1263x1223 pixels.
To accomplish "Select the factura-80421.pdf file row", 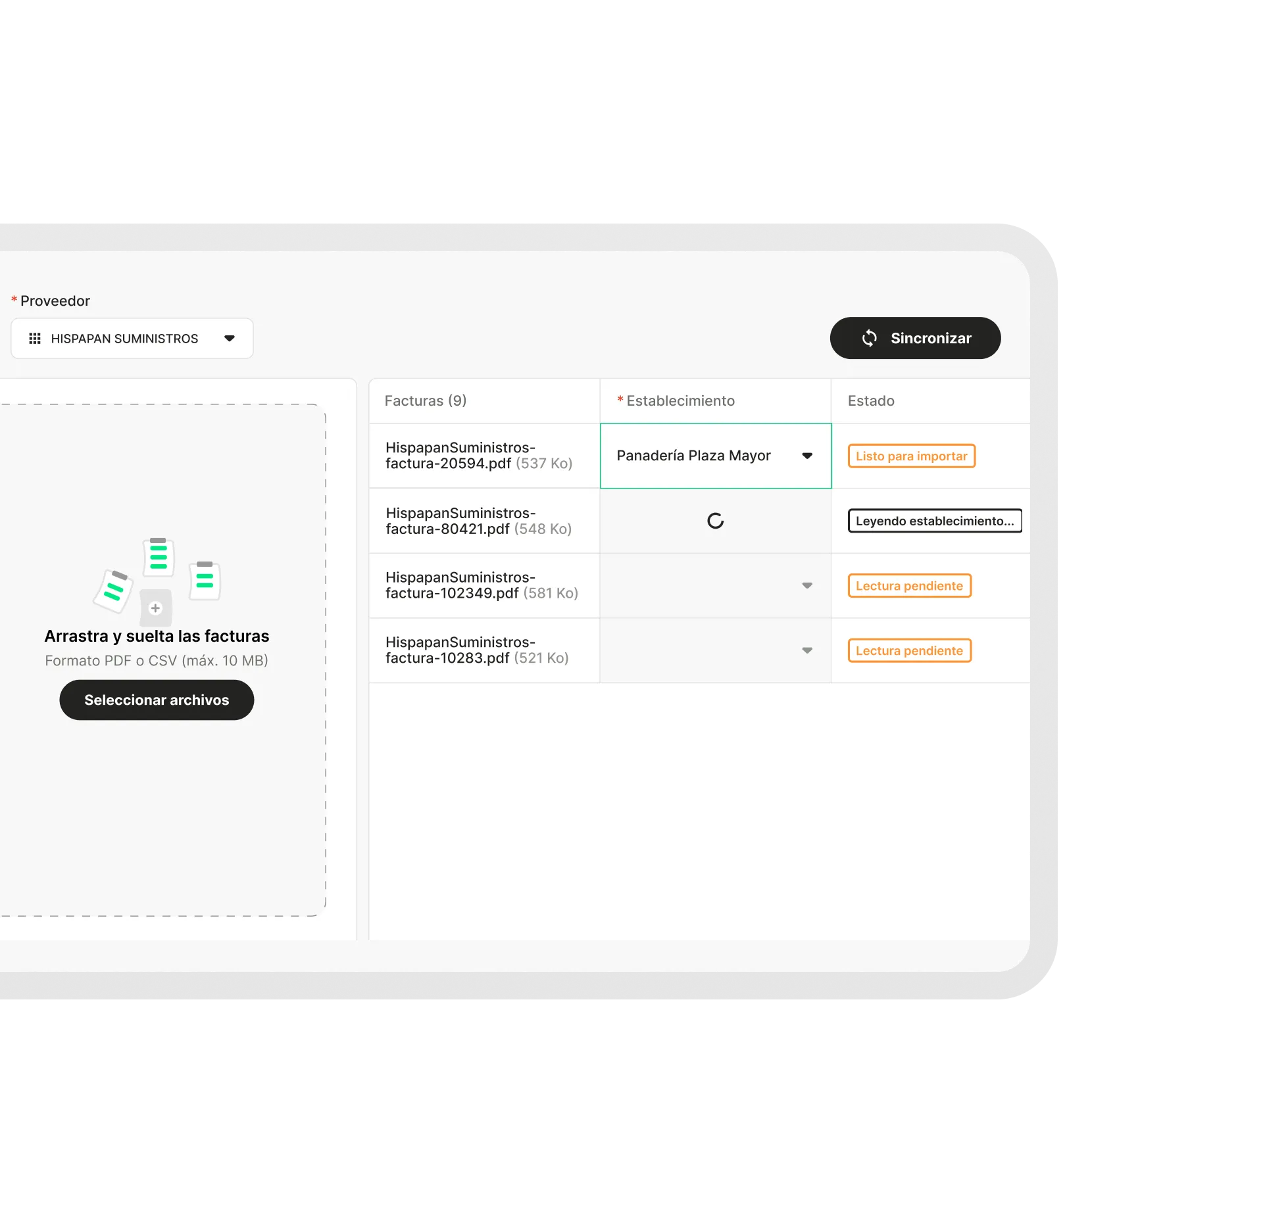I will (x=478, y=521).
